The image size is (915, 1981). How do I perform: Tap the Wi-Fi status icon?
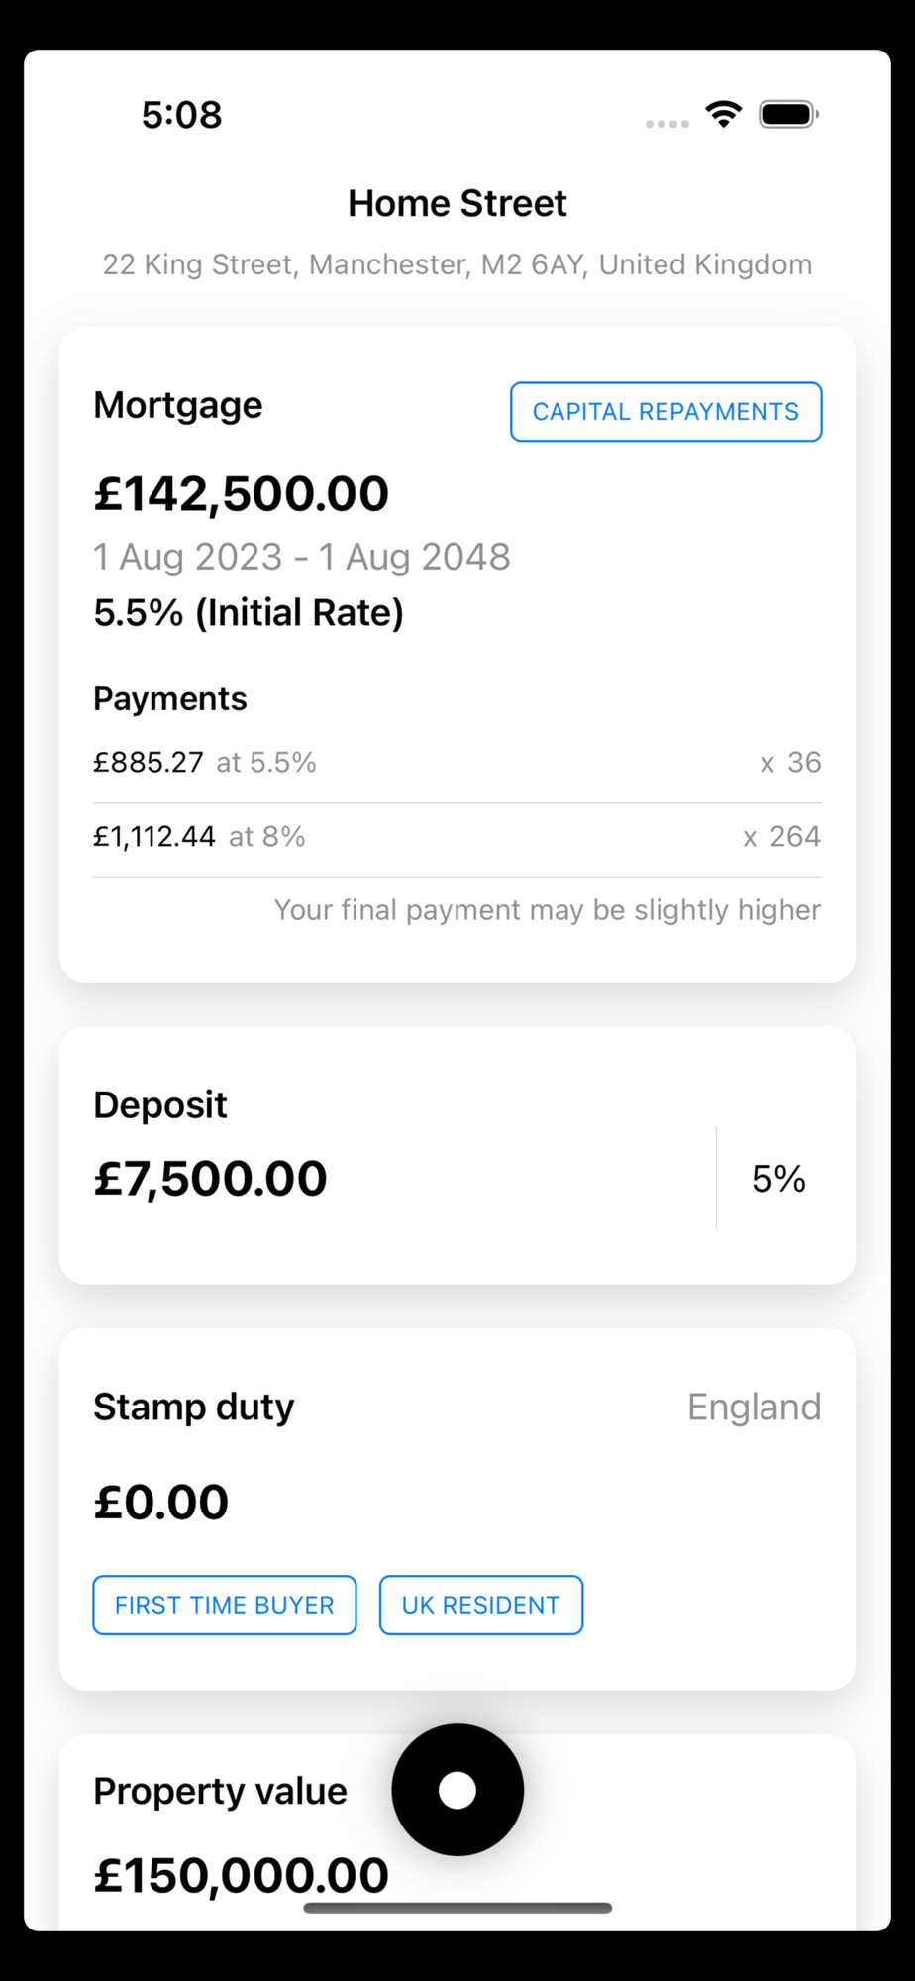pyautogui.click(x=724, y=114)
